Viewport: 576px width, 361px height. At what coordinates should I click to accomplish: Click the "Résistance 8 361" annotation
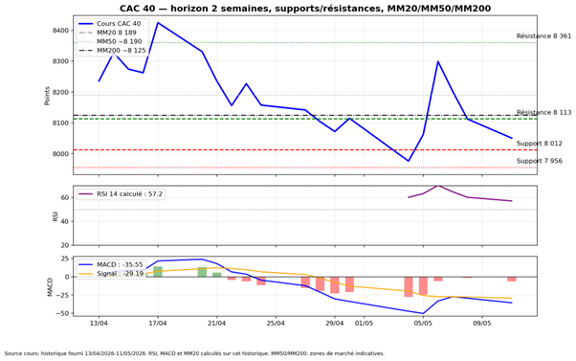click(543, 36)
